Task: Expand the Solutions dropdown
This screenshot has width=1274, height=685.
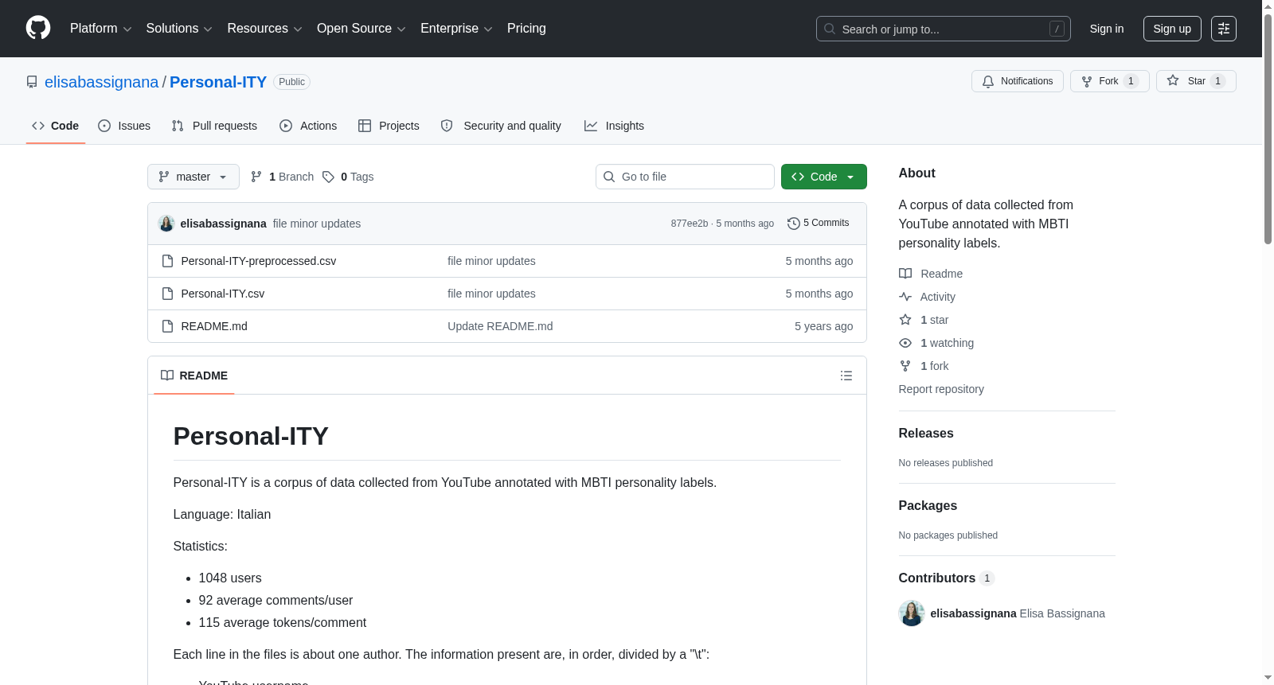Action: pyautogui.click(x=179, y=29)
